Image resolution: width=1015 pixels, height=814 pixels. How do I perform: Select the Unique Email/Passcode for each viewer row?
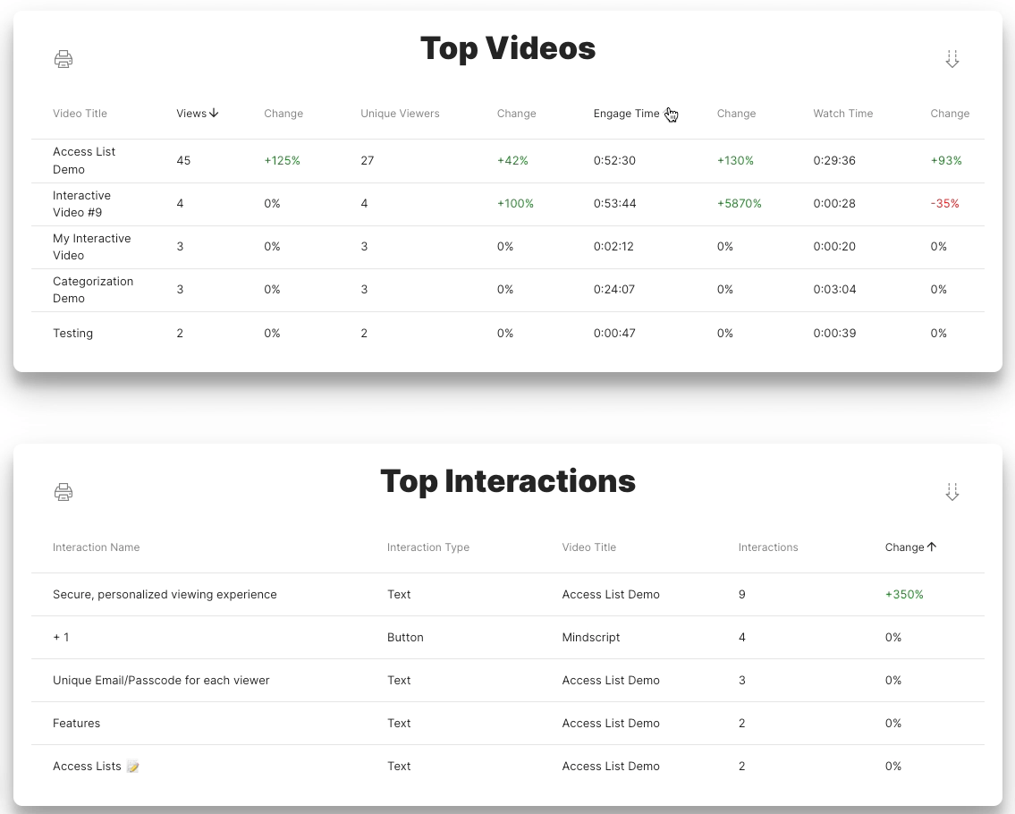point(161,681)
